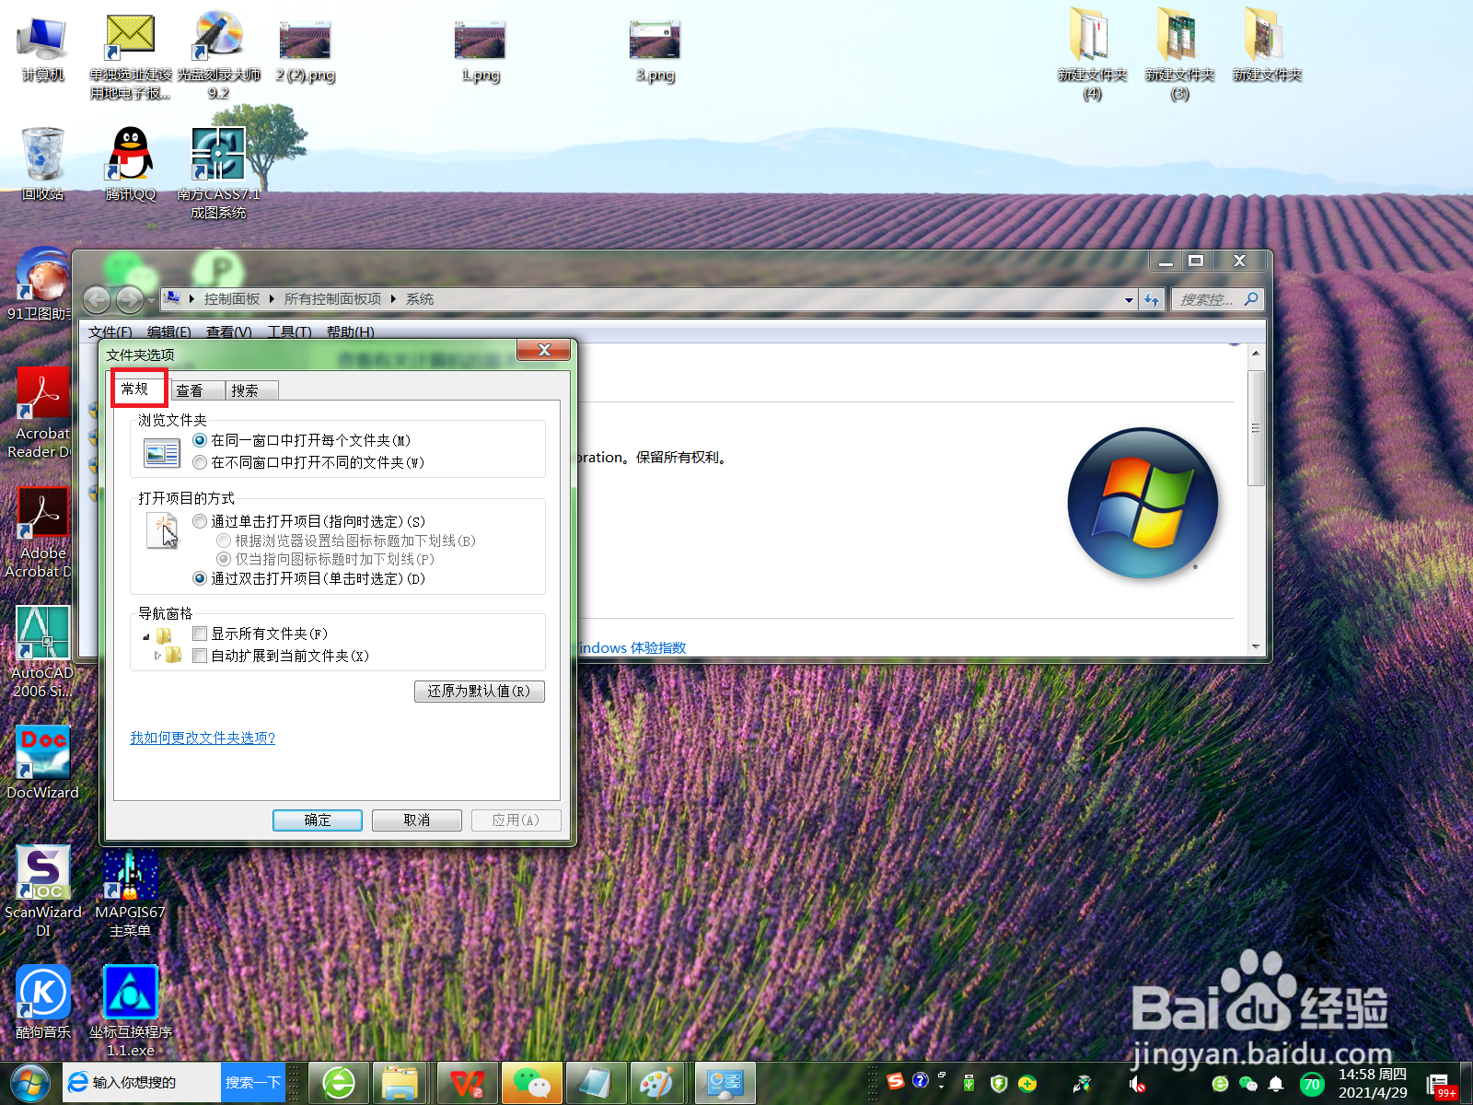Open 南方CASS7.1 成图系统 desktop shortcut
This screenshot has height=1105, width=1473.
click(218, 172)
